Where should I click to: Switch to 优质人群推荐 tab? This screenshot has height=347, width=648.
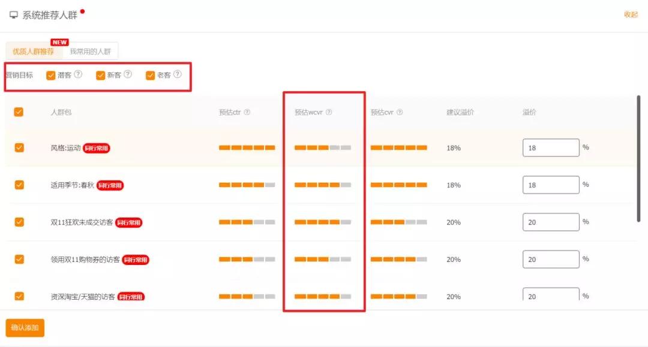click(x=34, y=51)
